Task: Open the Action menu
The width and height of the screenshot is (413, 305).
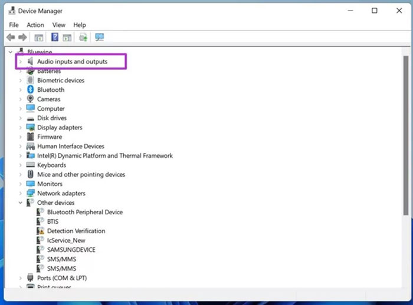Action: [35, 25]
